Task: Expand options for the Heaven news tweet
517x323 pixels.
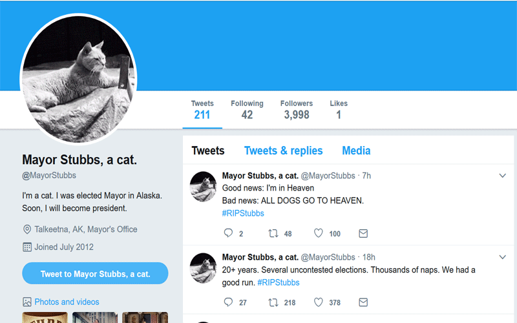Action: pyautogui.click(x=503, y=176)
